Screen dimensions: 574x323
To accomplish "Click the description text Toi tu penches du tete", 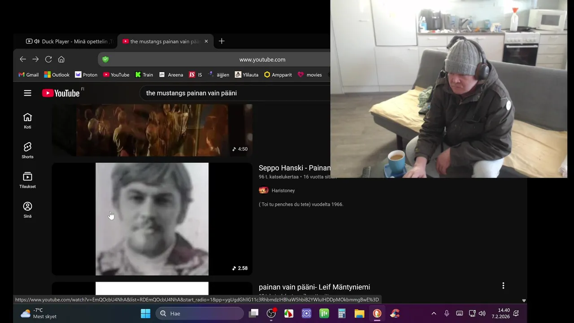I will [x=301, y=204].
